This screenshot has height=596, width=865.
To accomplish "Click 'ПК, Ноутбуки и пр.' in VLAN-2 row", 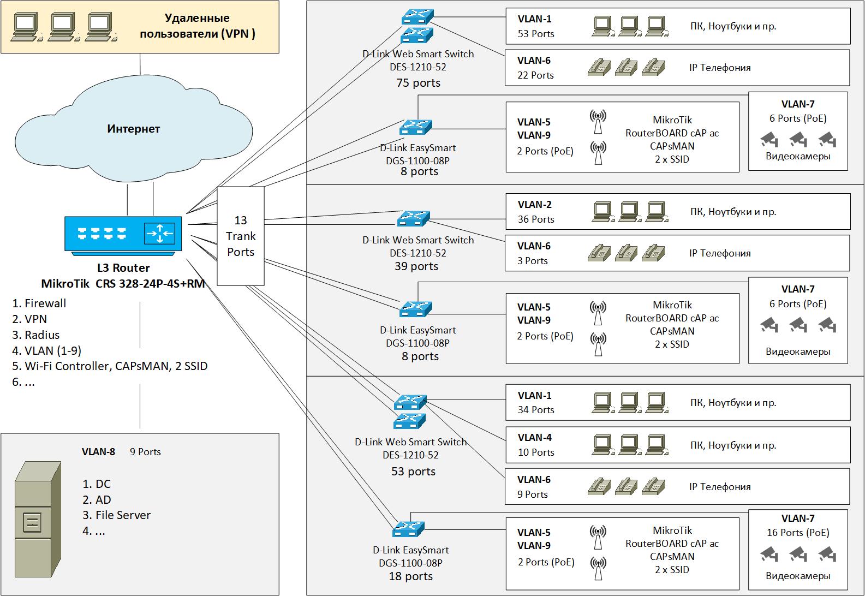I will pyautogui.click(x=733, y=212).
